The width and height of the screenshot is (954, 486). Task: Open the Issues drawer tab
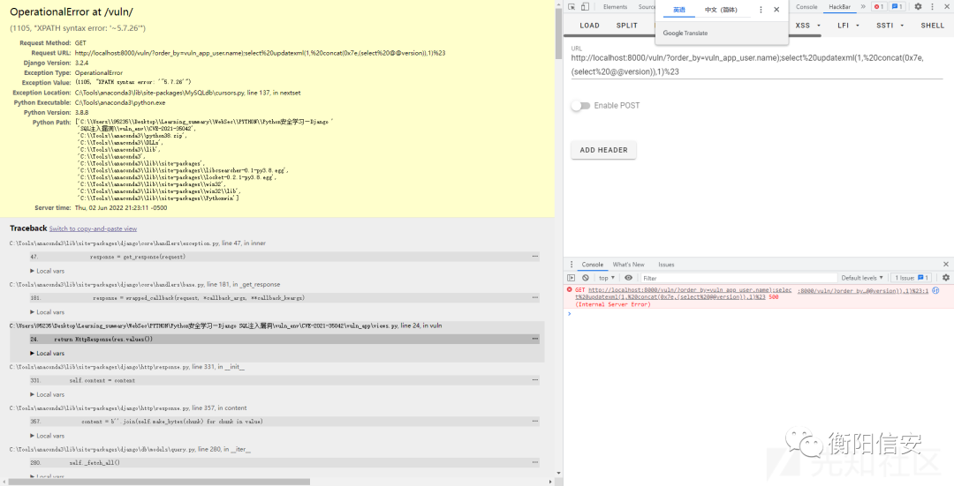click(666, 265)
